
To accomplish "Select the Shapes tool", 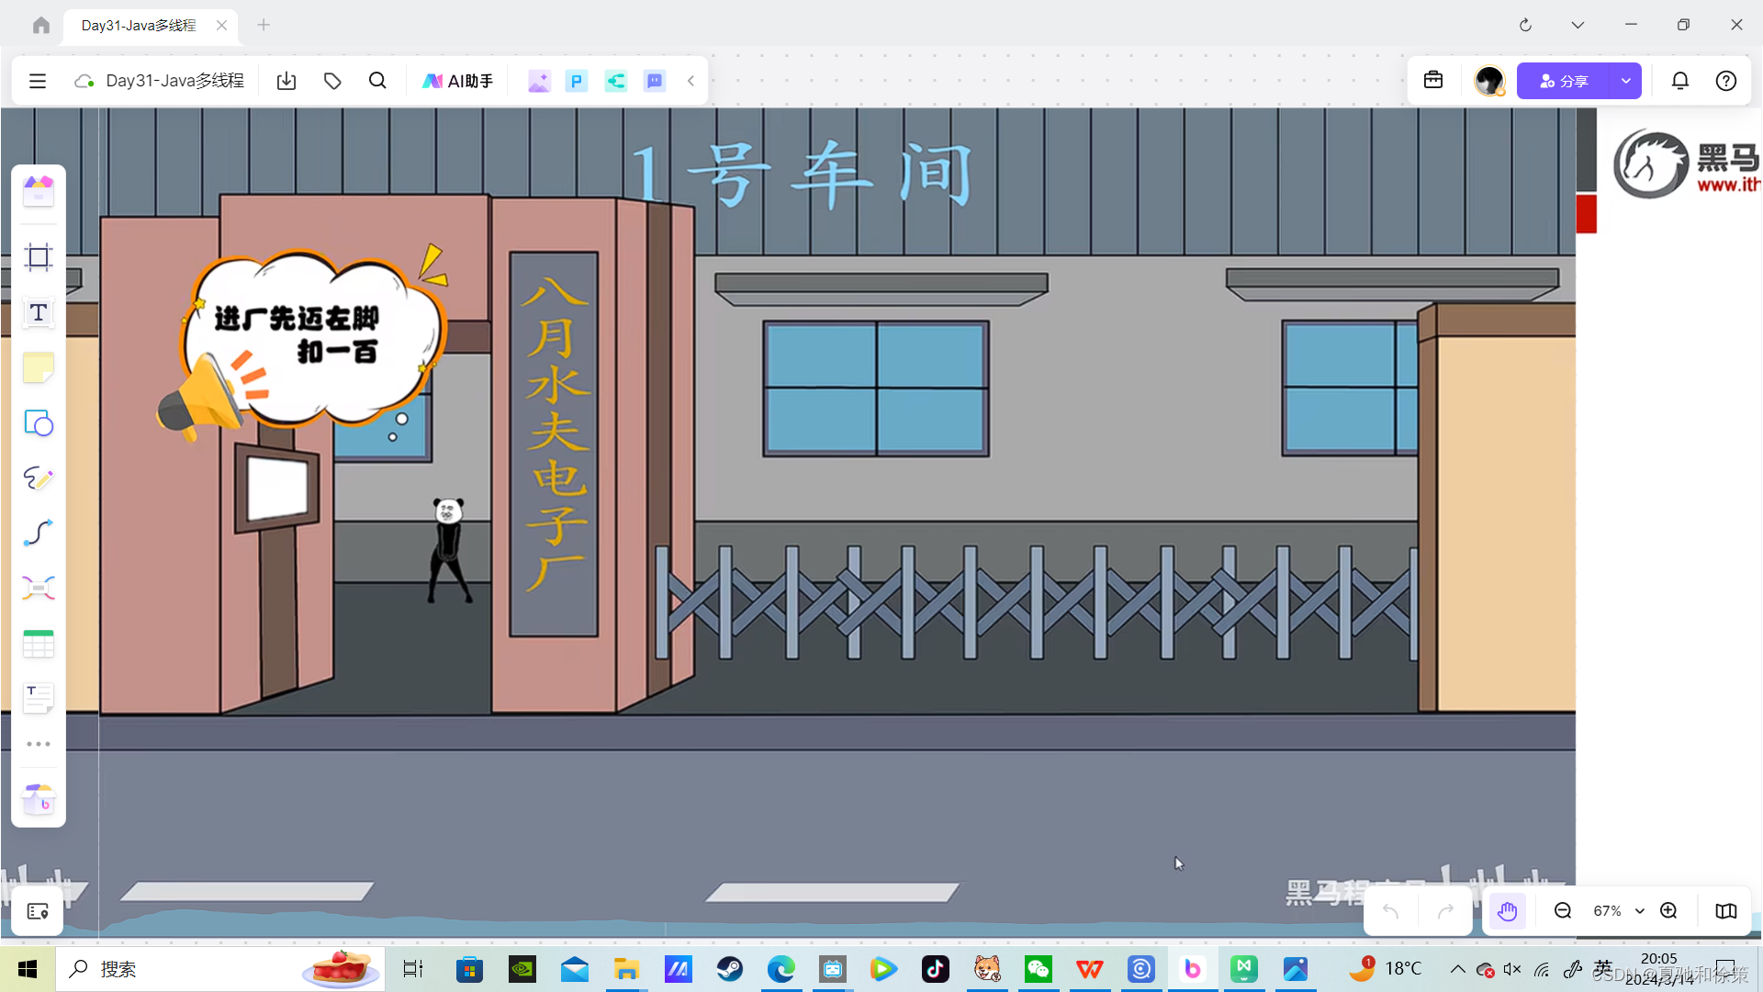I will (x=38, y=423).
